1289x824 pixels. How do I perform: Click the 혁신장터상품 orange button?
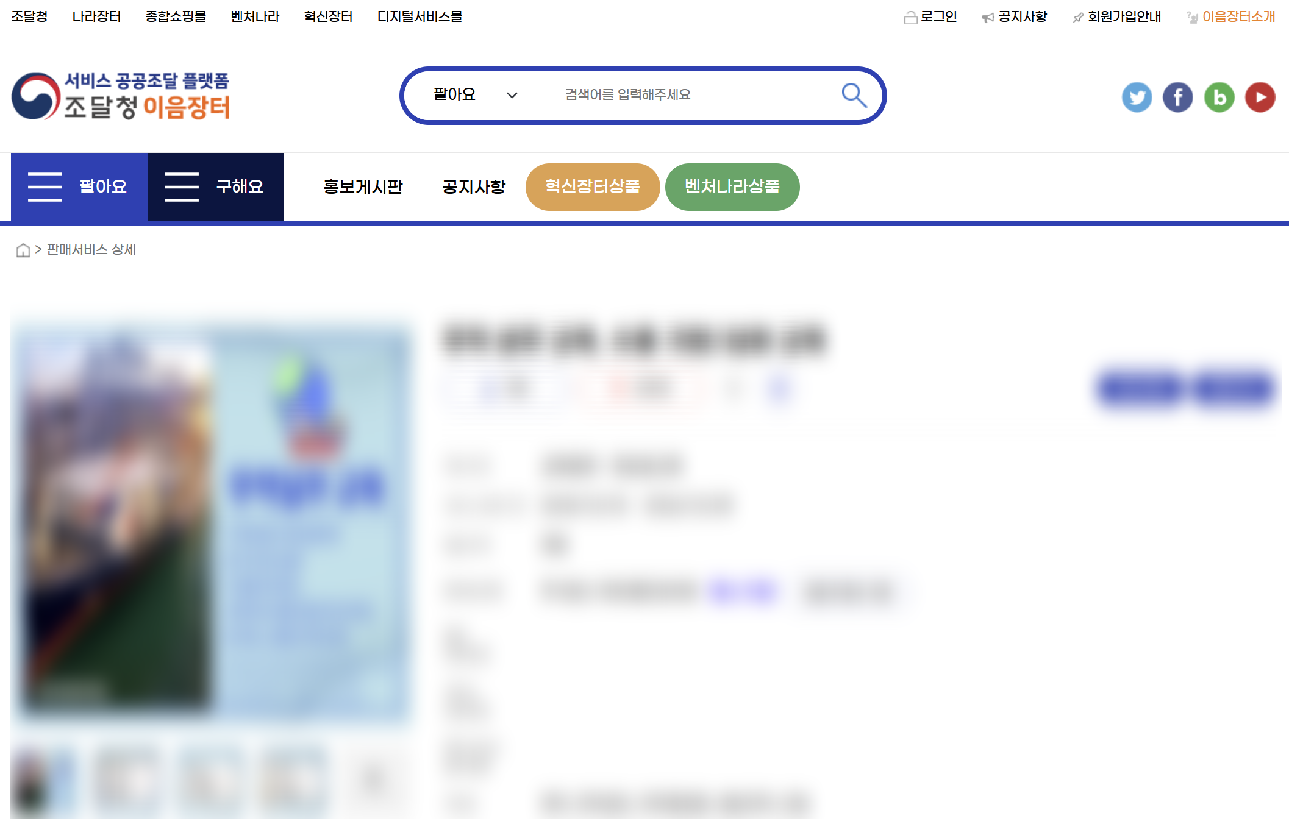point(593,186)
